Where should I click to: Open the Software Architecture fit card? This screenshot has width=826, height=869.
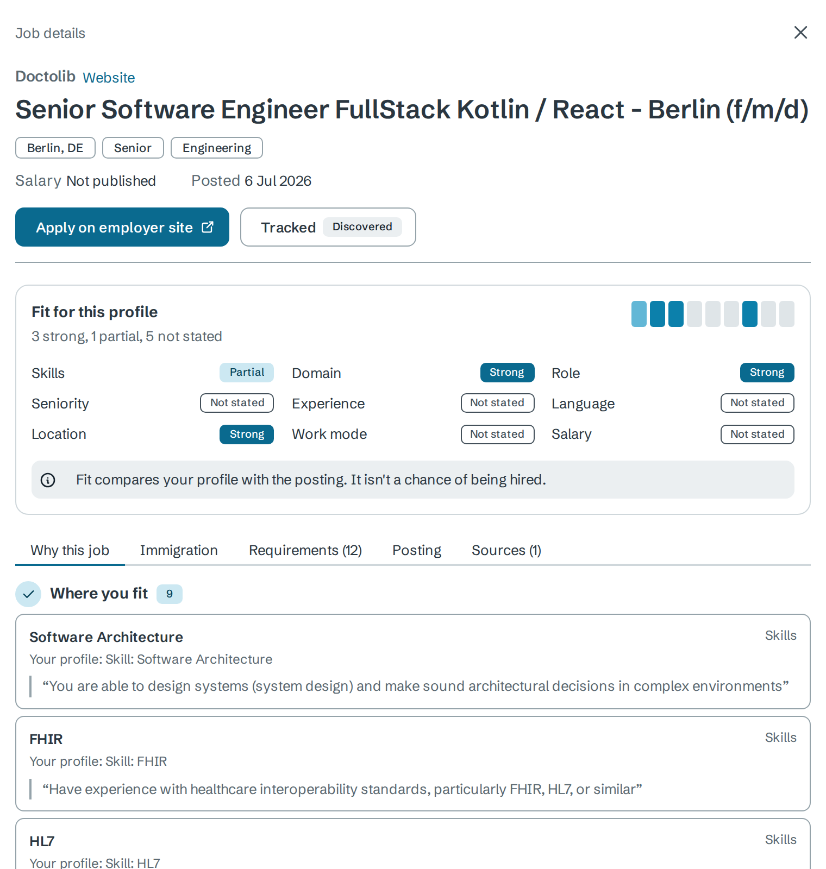413,662
